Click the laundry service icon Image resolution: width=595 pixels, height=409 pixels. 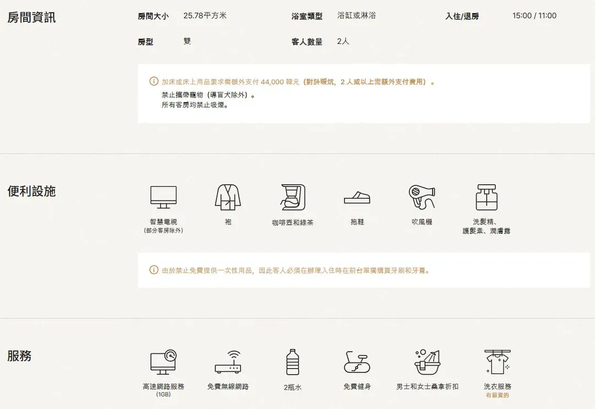[497, 362]
